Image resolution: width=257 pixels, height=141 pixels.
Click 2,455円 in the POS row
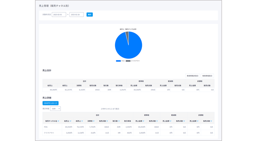(128, 127)
